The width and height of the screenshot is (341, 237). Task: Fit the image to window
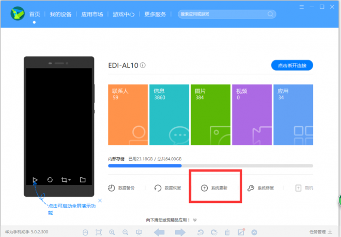[x=99, y=232]
